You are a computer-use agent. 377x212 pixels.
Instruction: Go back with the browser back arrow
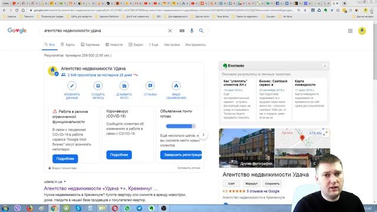pyautogui.click(x=4, y=11)
